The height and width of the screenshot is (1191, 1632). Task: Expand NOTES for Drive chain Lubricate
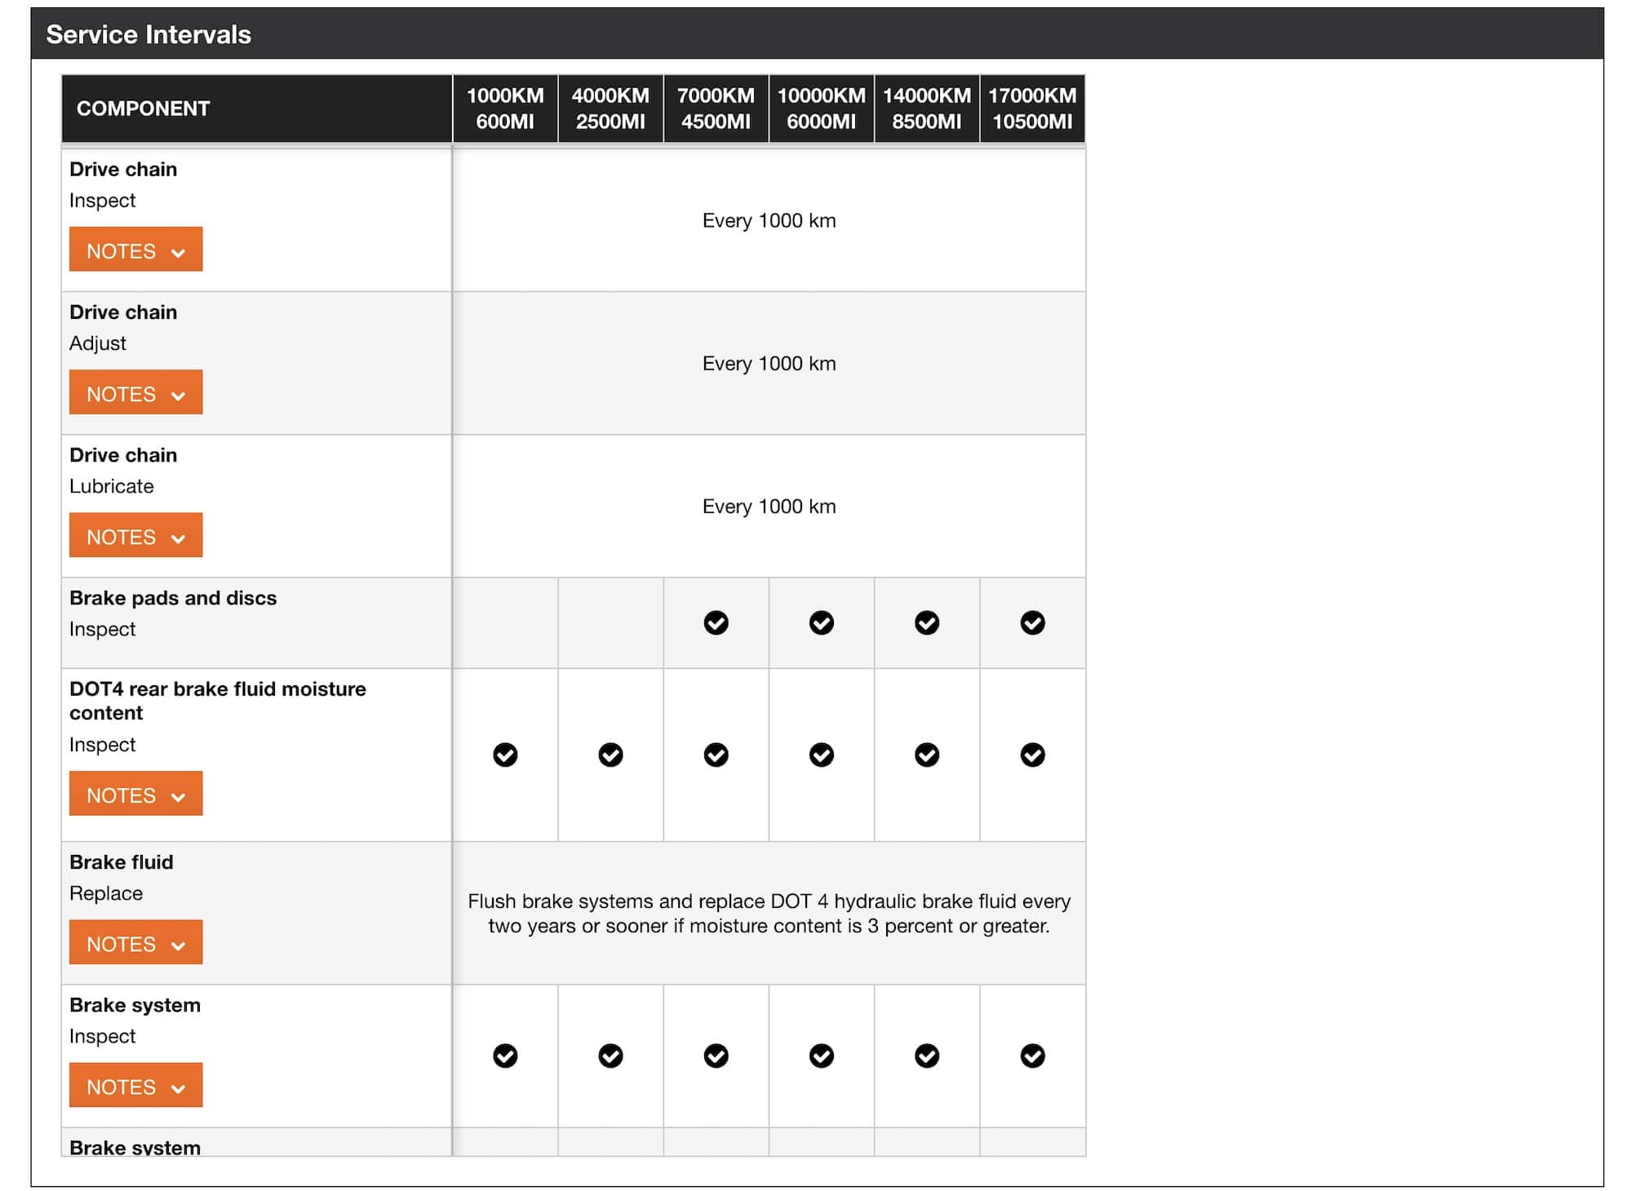[135, 535]
